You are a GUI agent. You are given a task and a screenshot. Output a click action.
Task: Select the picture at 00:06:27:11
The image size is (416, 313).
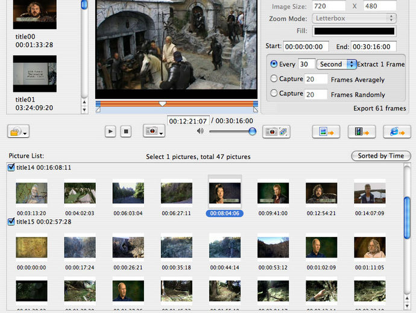click(177, 193)
